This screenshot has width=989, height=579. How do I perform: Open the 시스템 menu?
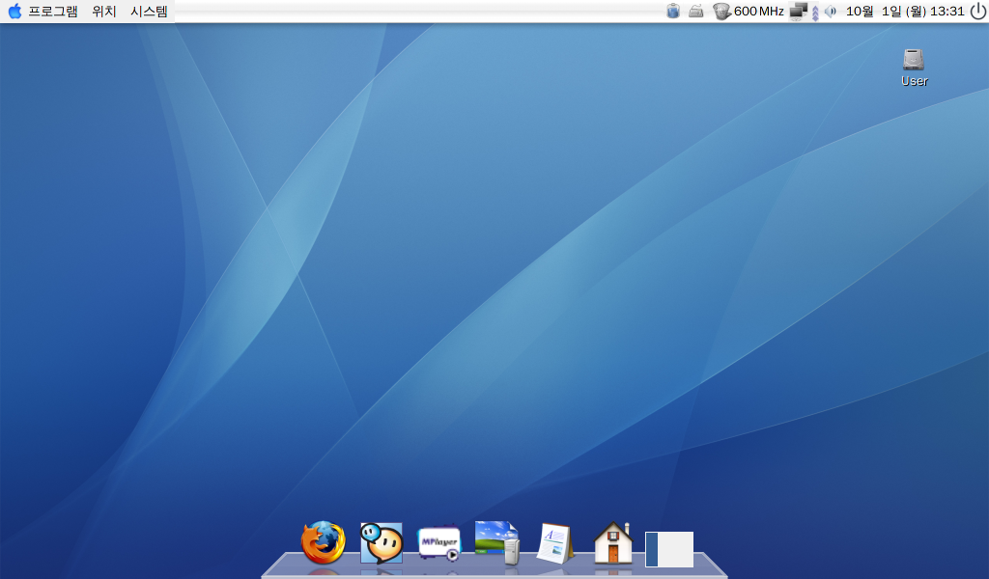click(x=150, y=12)
